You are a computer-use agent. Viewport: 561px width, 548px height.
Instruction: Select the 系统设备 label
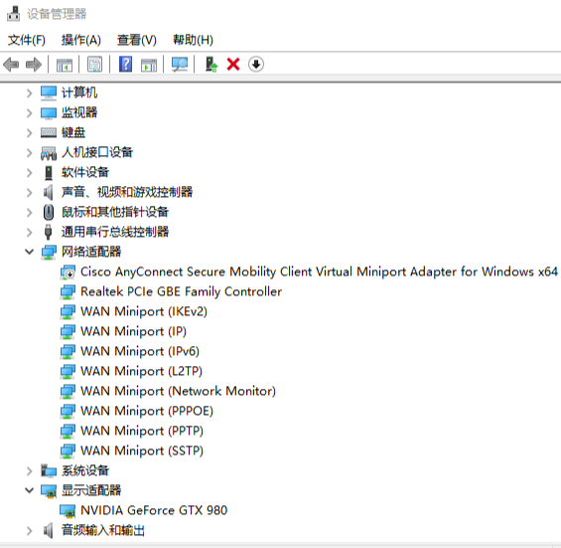click(85, 470)
